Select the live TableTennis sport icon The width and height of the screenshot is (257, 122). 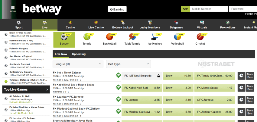(132, 39)
